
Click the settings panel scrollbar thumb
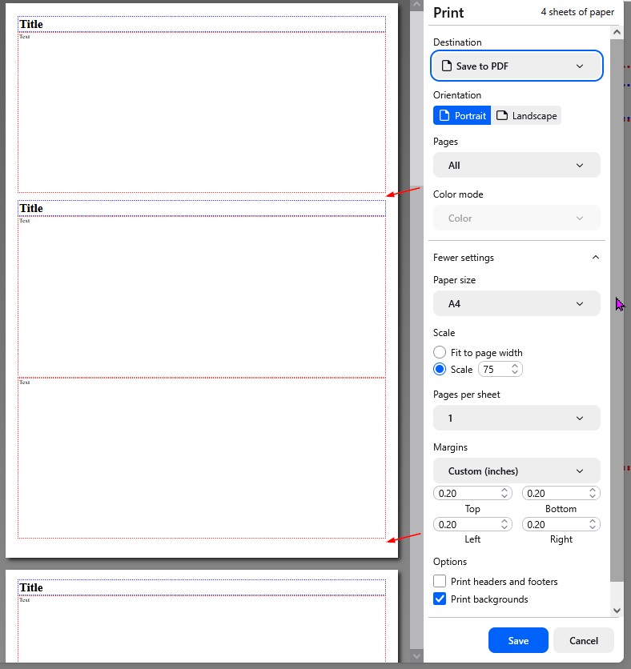click(x=617, y=310)
